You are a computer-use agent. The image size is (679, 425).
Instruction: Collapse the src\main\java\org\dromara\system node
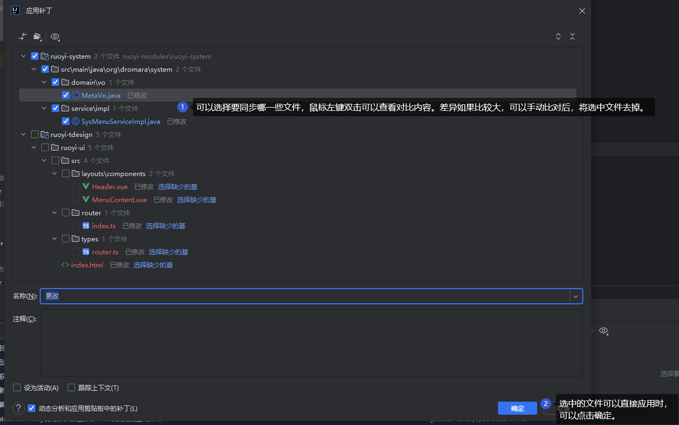[34, 69]
